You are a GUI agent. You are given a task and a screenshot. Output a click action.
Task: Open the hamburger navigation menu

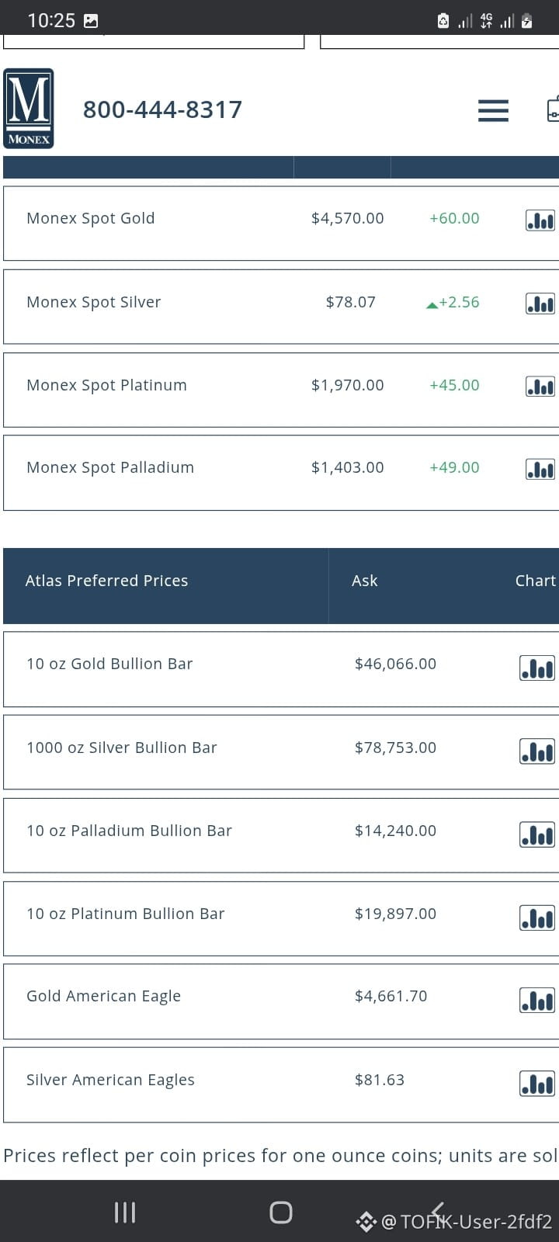coord(493,110)
